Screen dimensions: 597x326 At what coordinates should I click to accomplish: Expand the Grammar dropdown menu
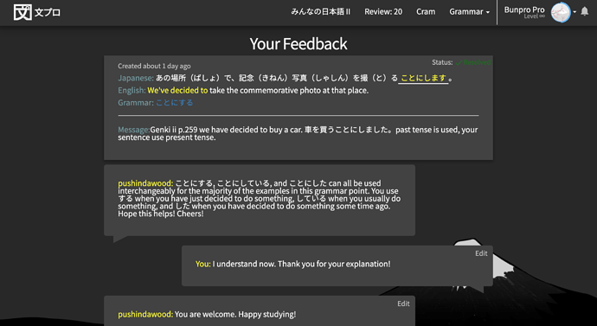coord(469,12)
